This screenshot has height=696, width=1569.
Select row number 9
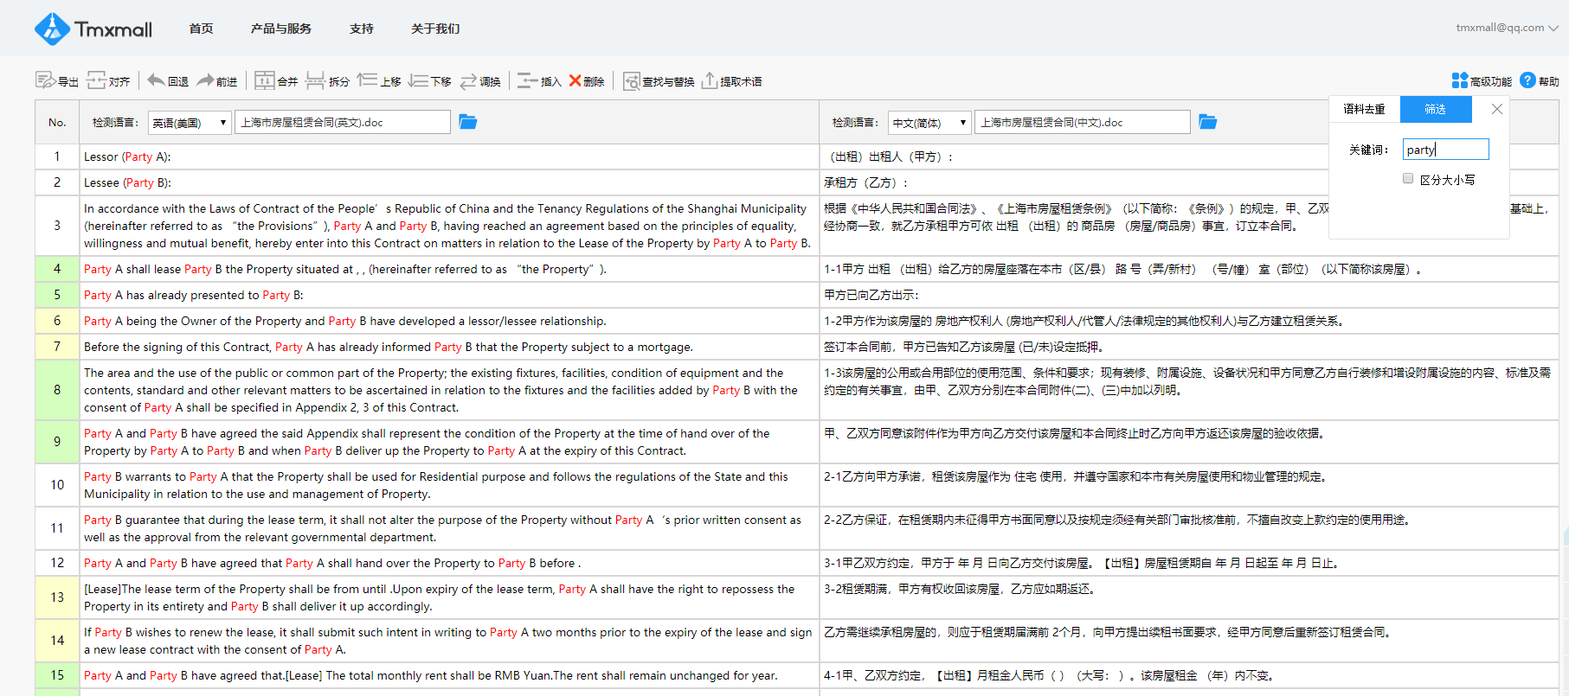pos(57,442)
